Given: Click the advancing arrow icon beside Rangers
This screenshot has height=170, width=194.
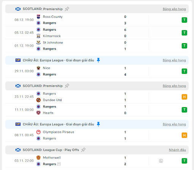Looking at the screenshot, I should (x=59, y=164).
